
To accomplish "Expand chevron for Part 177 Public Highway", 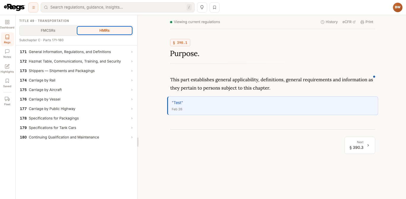I will [x=132, y=109].
